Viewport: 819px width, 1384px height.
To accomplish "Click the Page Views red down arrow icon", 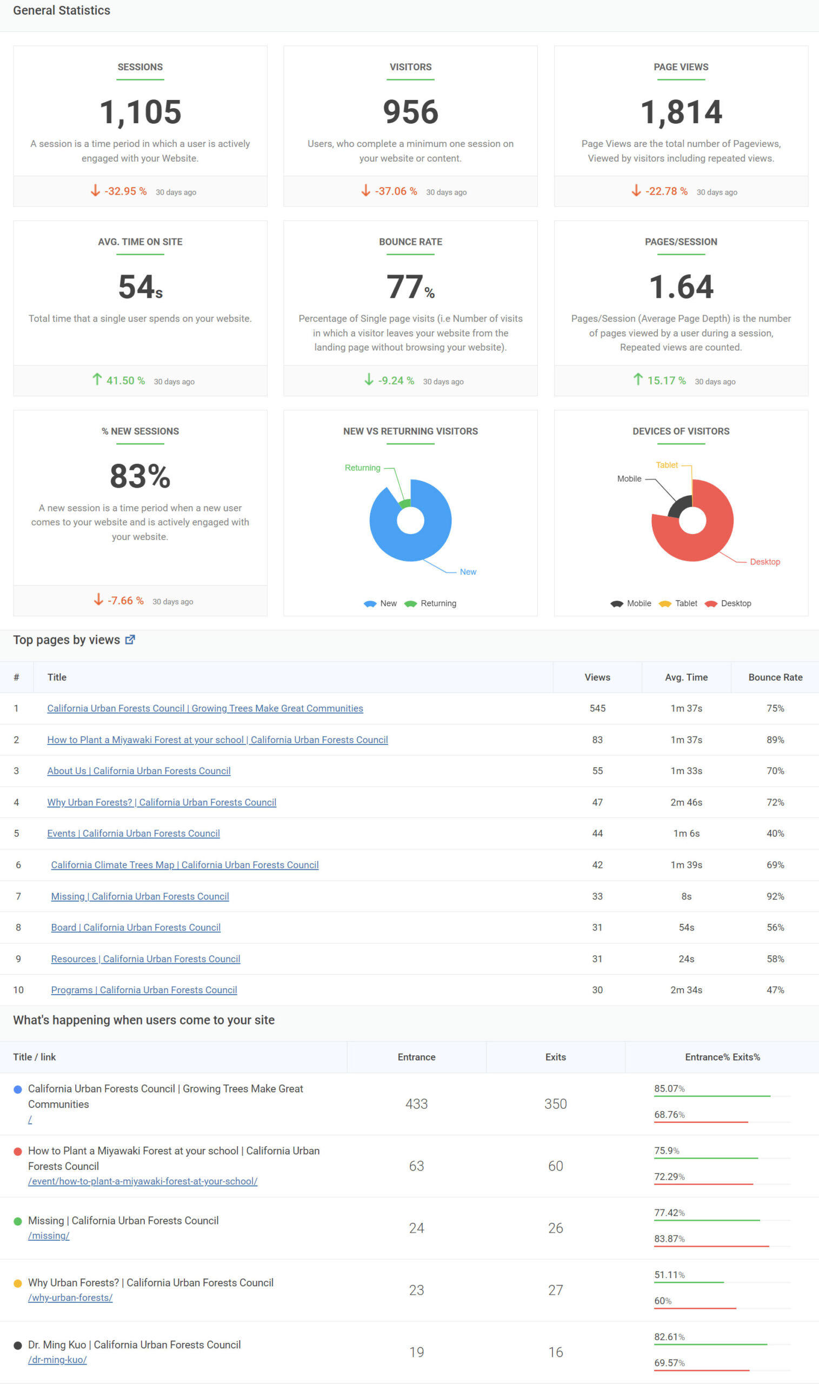I will (x=636, y=190).
